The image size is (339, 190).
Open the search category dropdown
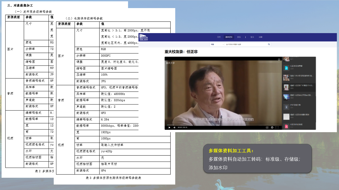[x=217, y=44]
